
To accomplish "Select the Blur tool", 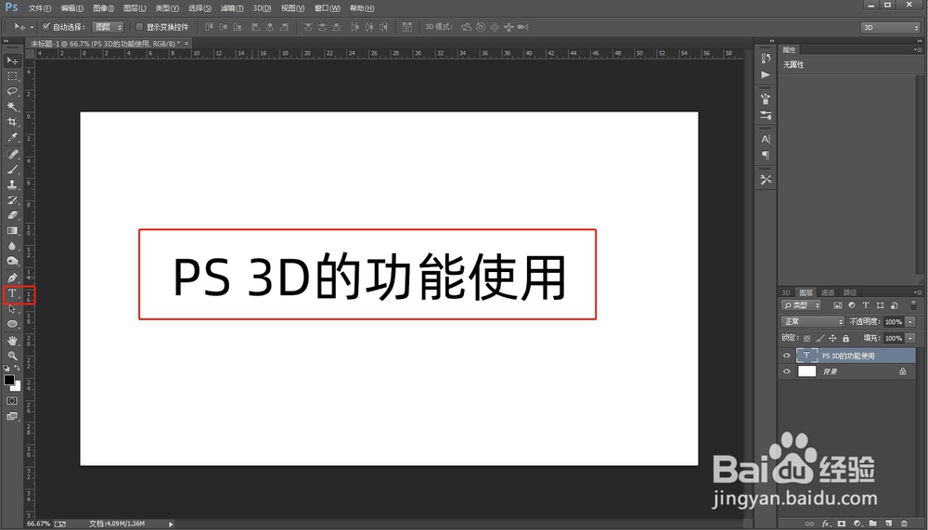I will (12, 246).
